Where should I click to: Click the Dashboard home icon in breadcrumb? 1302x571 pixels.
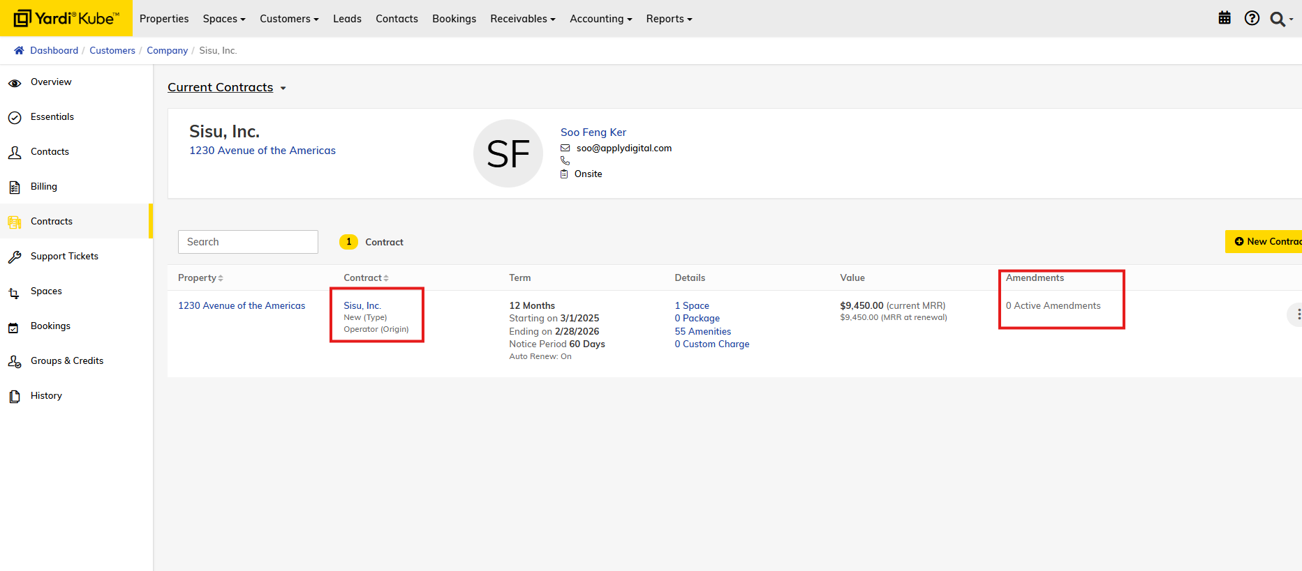click(x=19, y=50)
